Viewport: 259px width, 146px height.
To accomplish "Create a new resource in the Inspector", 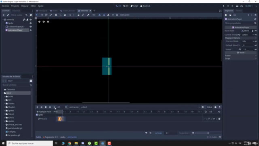I will click(x=226, y=15).
